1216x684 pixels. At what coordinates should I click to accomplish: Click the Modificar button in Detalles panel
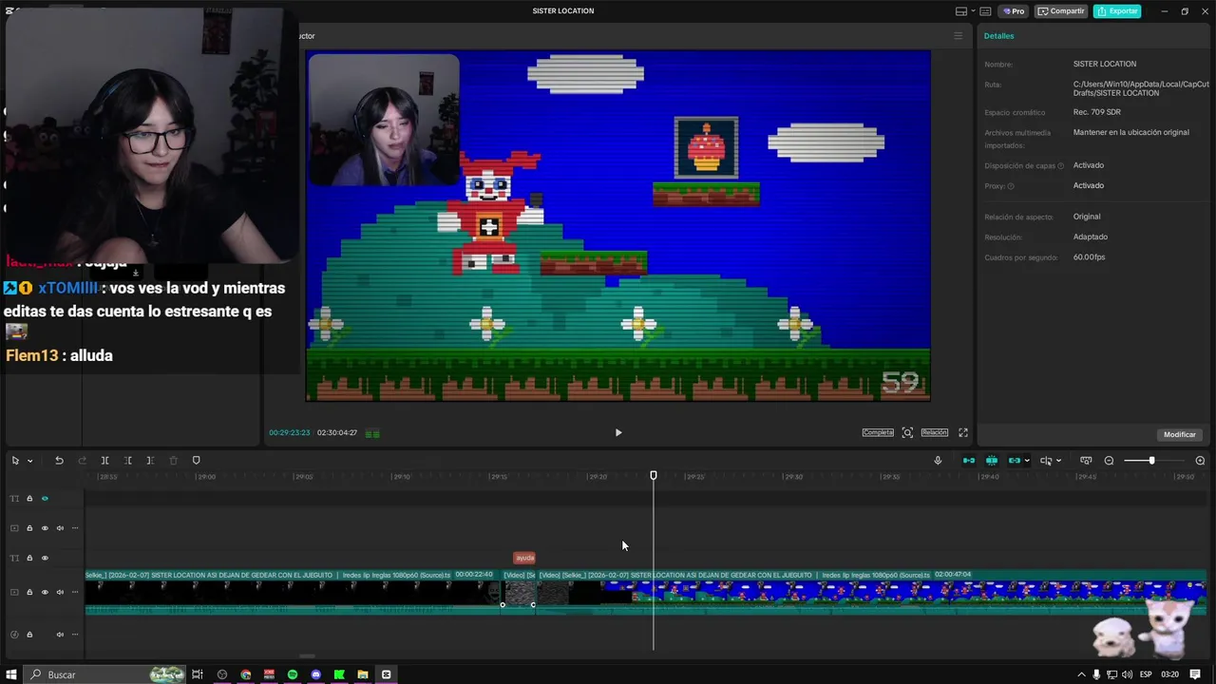(x=1180, y=434)
